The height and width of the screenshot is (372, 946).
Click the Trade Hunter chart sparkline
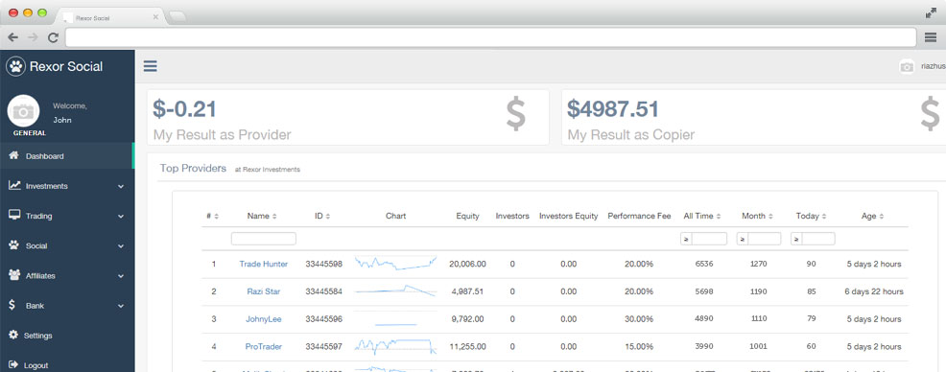point(395,263)
